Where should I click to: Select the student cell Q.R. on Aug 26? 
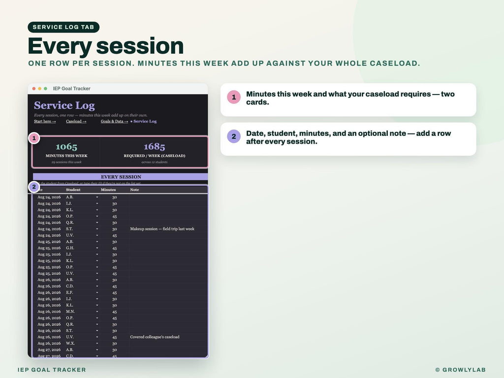click(x=70, y=324)
